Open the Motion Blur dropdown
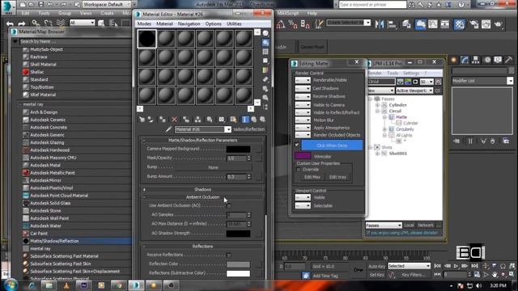 (303, 120)
